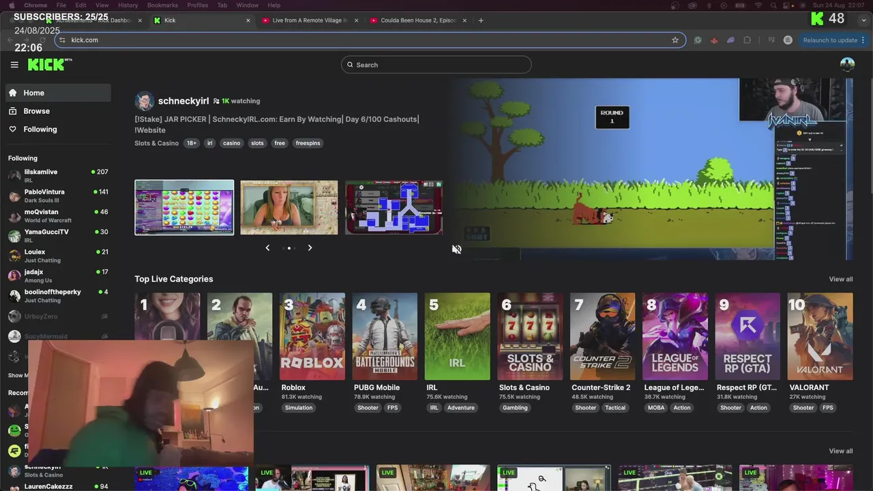Click the Slots & Casino category link
Screen dimensions: 873x491
tap(156, 143)
